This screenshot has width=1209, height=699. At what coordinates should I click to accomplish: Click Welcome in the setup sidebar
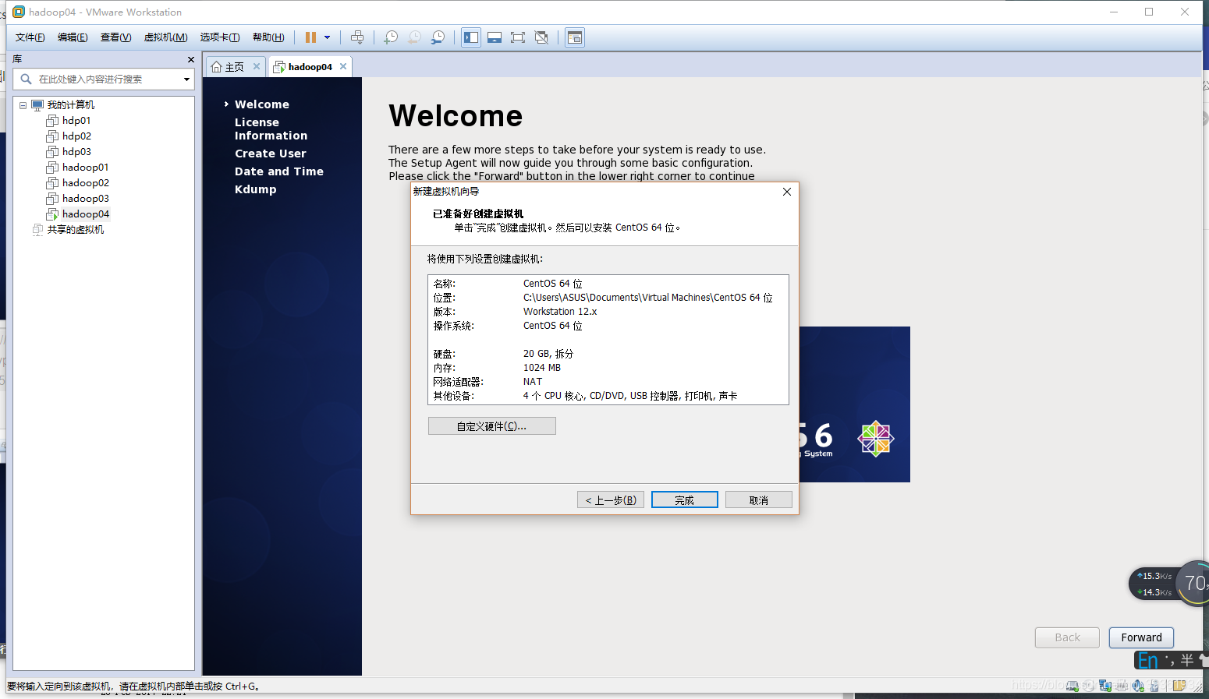click(x=262, y=104)
